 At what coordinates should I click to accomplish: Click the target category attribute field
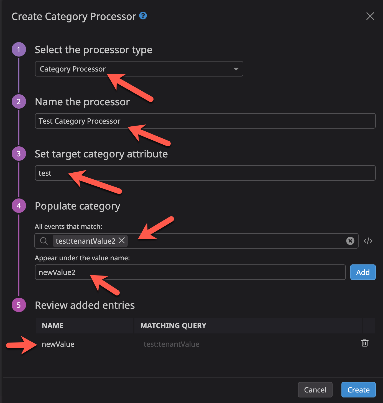click(x=205, y=173)
